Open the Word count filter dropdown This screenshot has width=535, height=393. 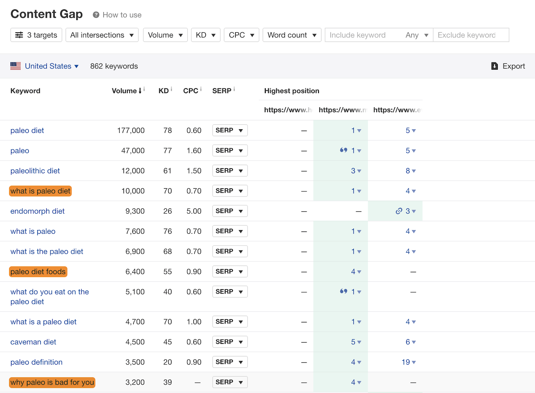[x=291, y=35]
